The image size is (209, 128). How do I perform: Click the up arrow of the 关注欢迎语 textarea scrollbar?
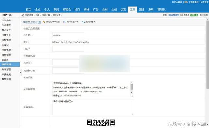point(132,83)
